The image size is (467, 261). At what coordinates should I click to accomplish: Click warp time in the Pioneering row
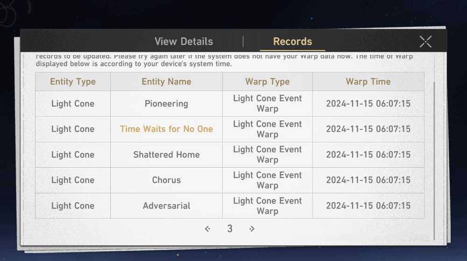368,104
